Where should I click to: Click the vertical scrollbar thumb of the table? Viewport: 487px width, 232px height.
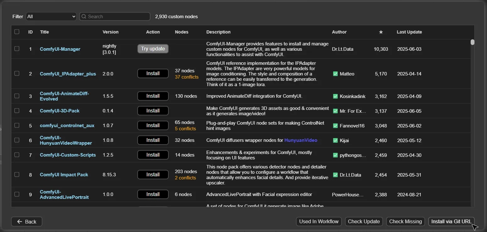tap(472, 42)
